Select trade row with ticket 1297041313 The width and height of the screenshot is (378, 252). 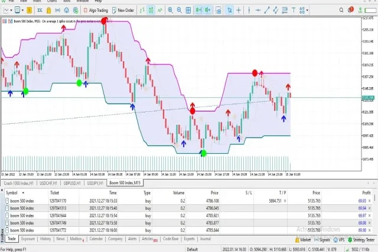[188, 208]
